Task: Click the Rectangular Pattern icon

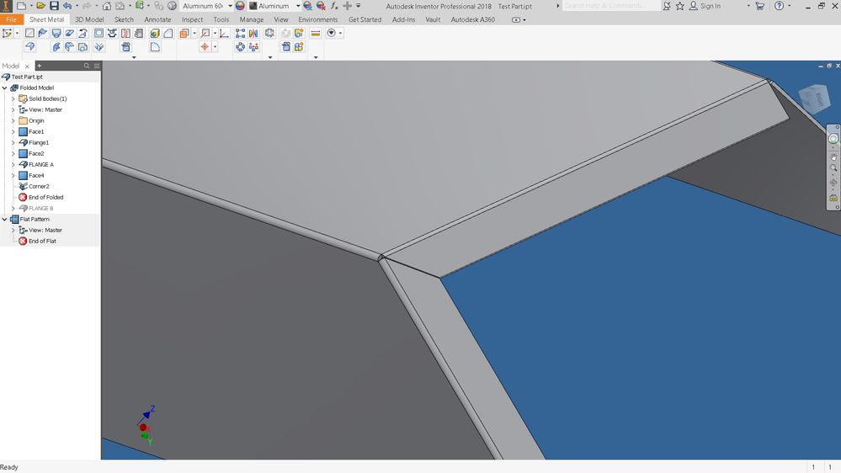Action: click(240, 34)
